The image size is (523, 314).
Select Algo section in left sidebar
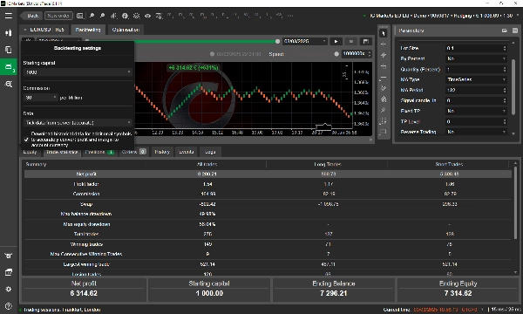[9, 67]
